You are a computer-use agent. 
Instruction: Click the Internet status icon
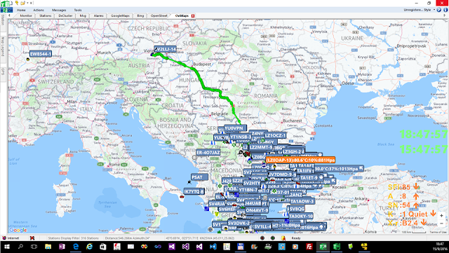[x=4, y=238]
